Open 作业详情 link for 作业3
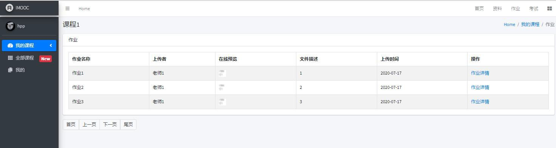 (480, 102)
